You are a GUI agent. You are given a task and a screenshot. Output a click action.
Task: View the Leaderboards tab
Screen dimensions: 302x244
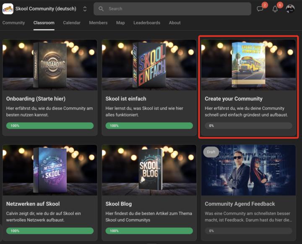147,23
